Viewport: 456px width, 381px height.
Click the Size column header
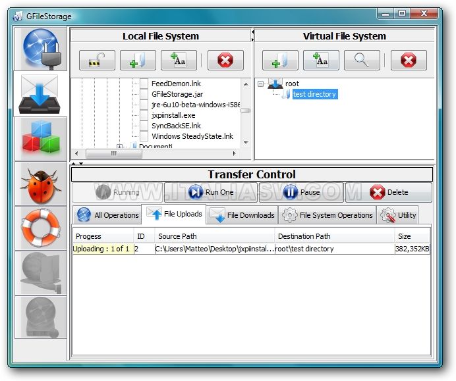[x=412, y=236]
